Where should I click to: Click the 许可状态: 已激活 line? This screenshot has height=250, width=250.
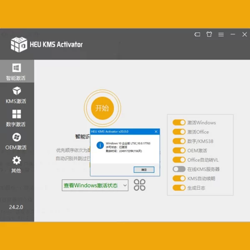point(117,147)
